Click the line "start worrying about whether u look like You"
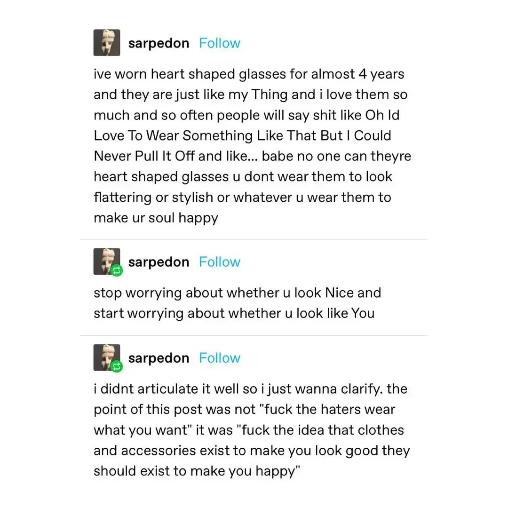This screenshot has height=508, width=508. click(234, 313)
